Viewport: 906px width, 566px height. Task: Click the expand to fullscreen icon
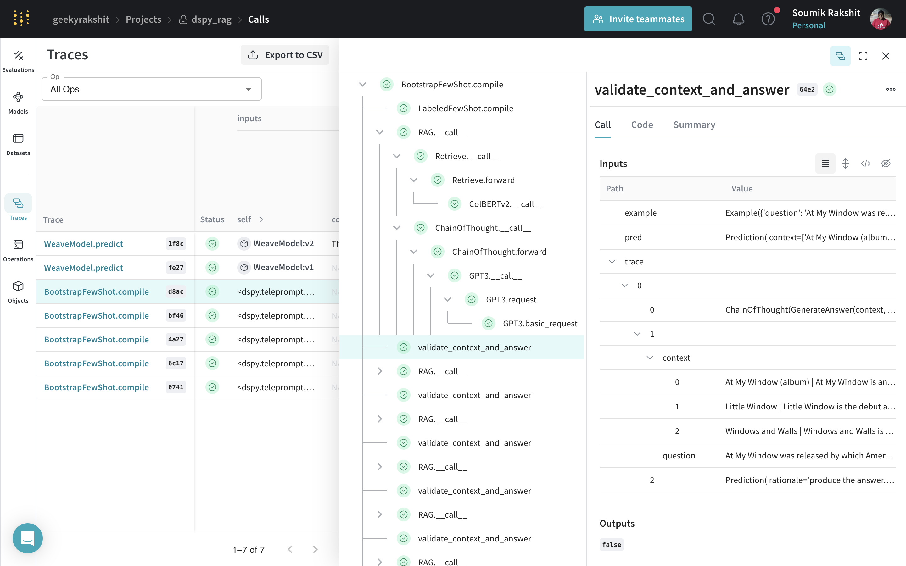click(863, 55)
